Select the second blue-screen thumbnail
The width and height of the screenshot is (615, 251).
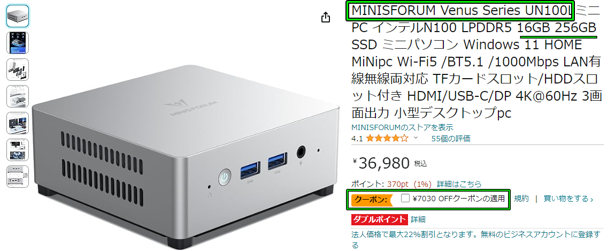tap(18, 43)
